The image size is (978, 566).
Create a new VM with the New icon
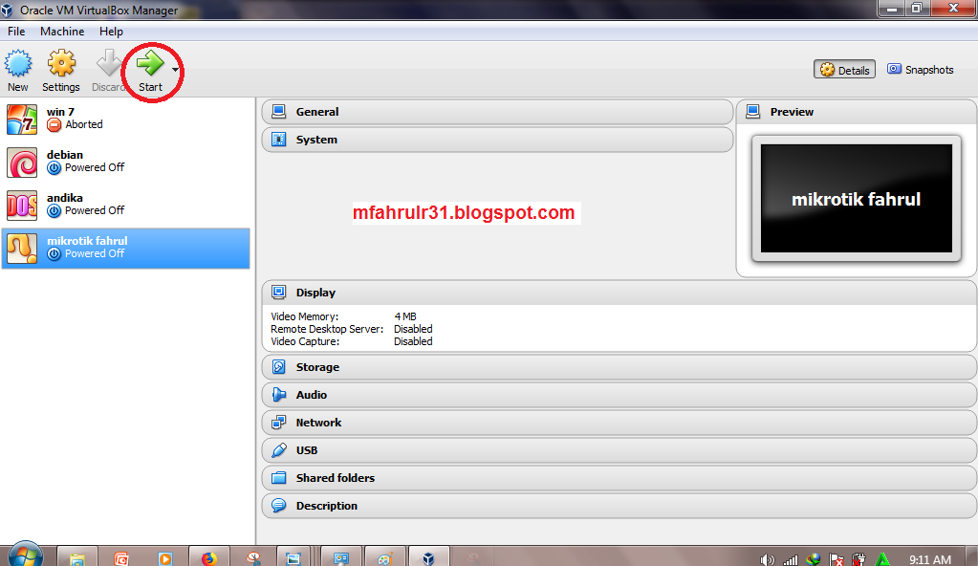click(x=18, y=63)
